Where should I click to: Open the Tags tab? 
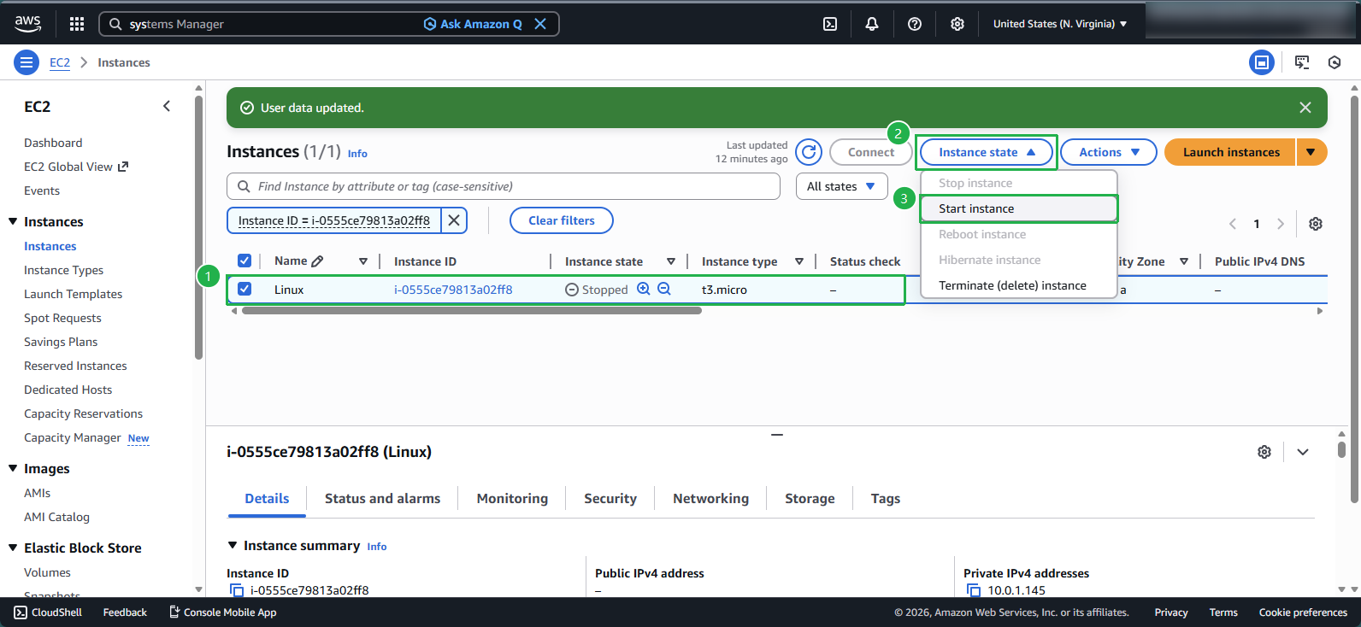click(x=885, y=499)
